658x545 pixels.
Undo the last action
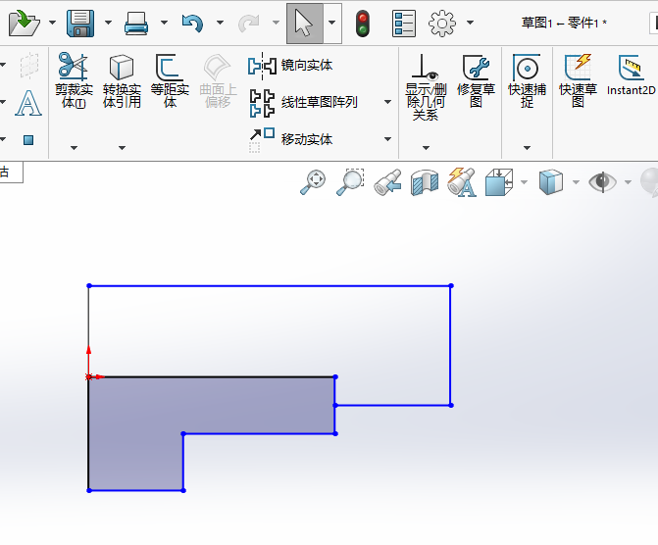pos(192,24)
